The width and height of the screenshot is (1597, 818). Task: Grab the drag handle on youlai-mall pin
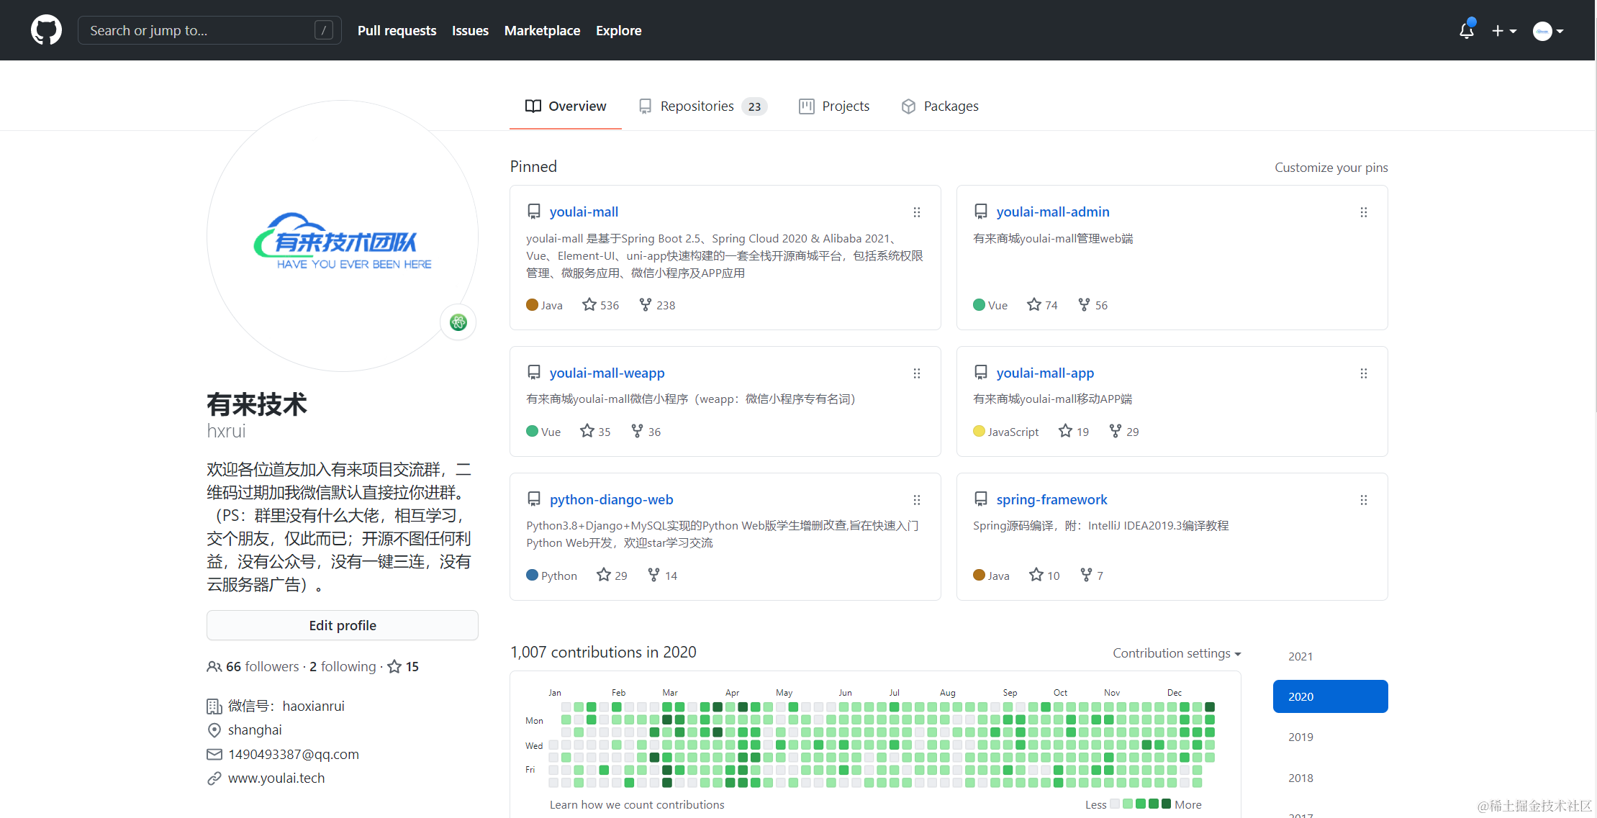(917, 212)
